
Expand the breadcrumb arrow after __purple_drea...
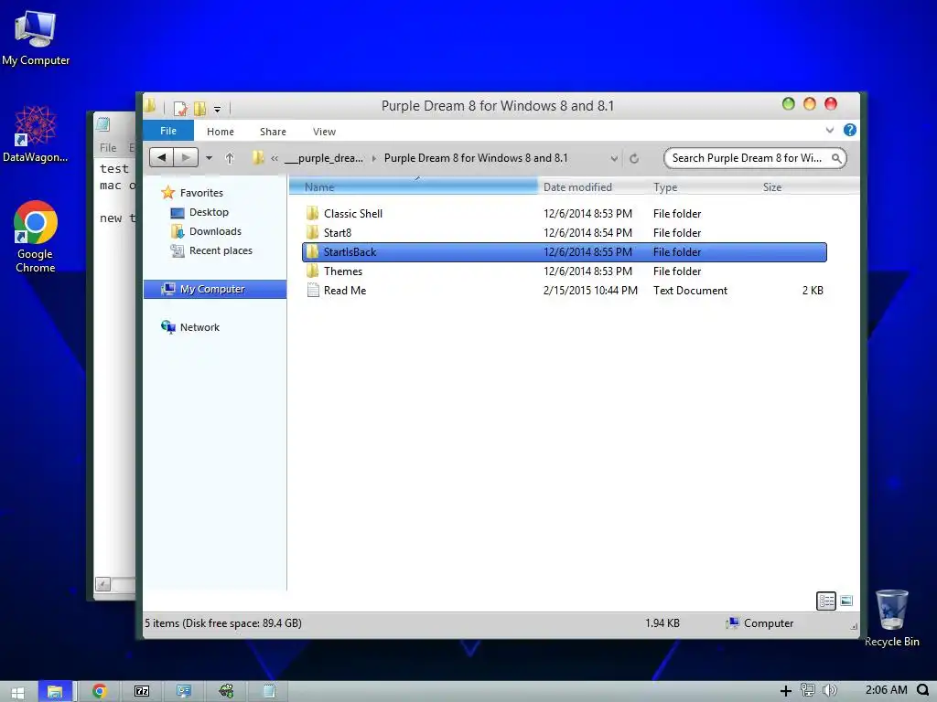(x=374, y=158)
